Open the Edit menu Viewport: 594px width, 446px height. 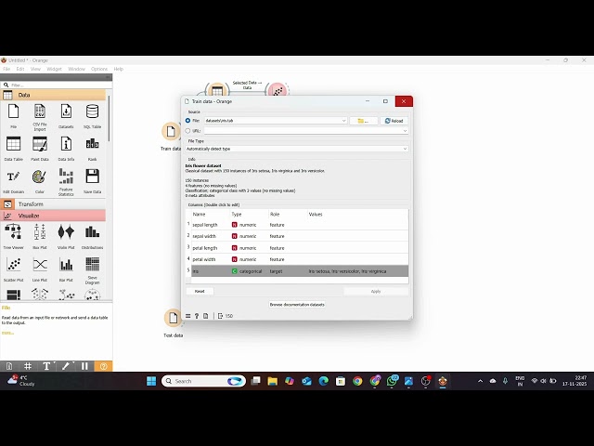[20, 69]
